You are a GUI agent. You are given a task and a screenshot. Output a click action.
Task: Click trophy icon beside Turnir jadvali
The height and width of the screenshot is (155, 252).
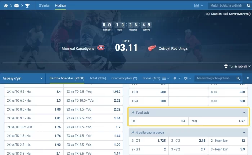click(226, 66)
